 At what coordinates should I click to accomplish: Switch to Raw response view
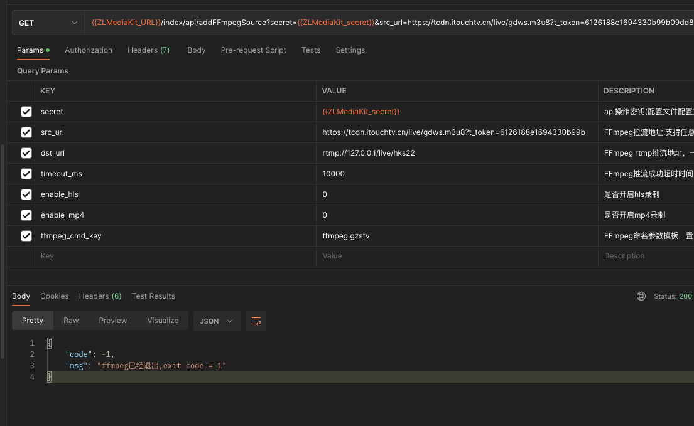(70, 321)
